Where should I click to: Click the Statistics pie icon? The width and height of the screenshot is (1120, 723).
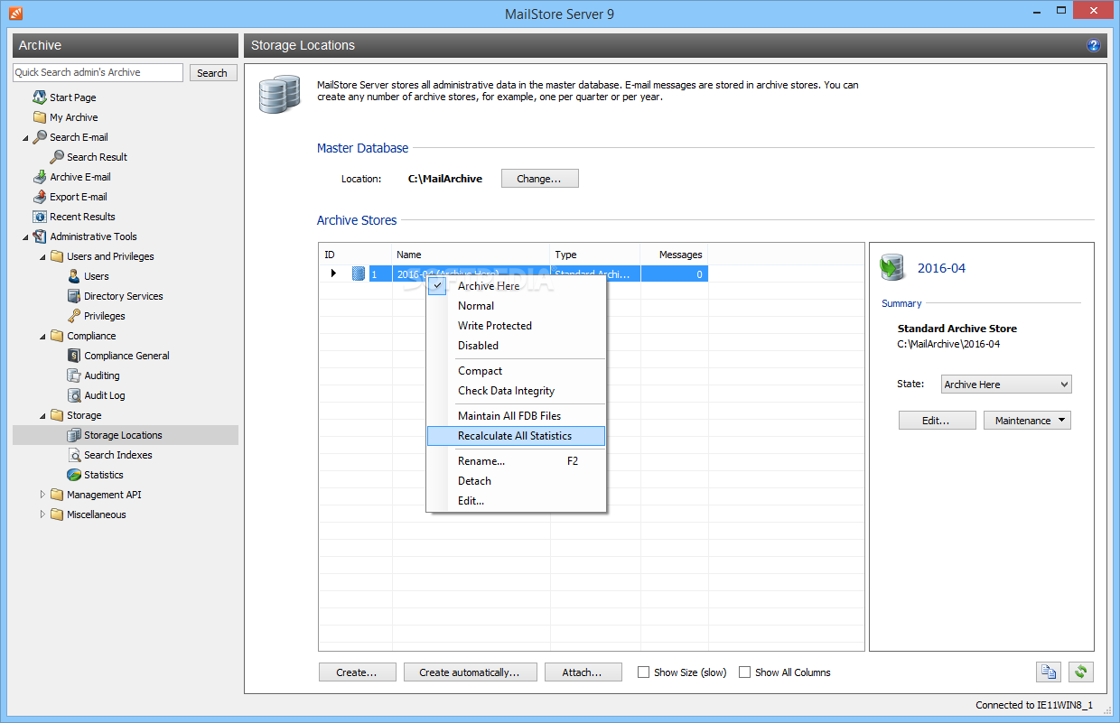point(74,475)
